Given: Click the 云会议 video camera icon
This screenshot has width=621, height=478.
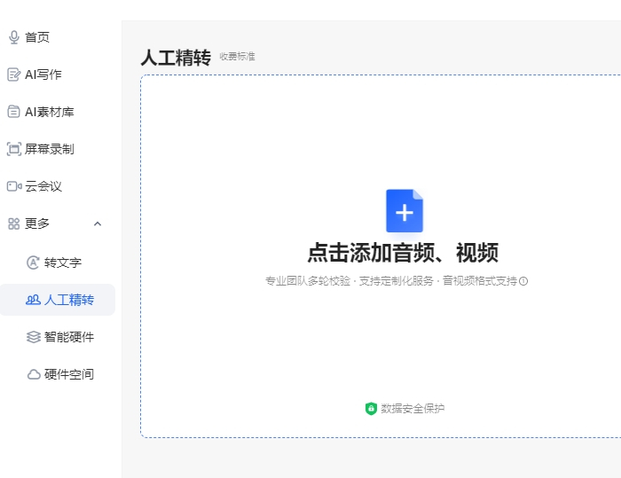Looking at the screenshot, I should coord(13,186).
